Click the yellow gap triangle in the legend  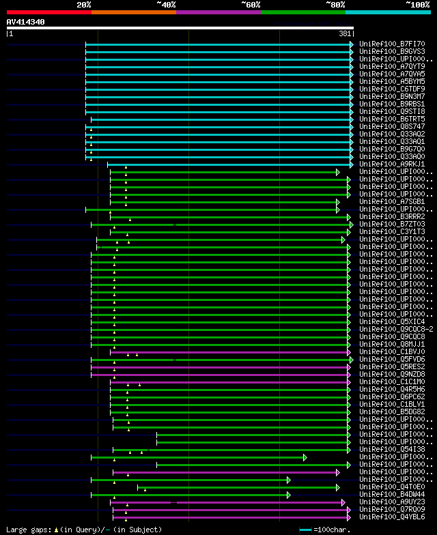(56, 530)
